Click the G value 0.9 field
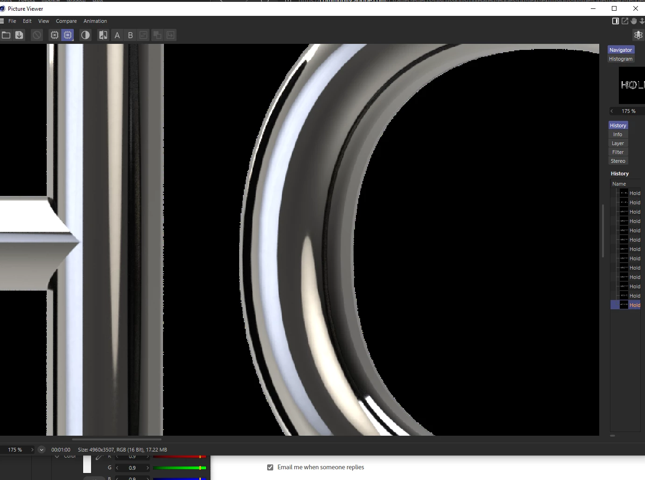645x480 pixels. point(132,467)
